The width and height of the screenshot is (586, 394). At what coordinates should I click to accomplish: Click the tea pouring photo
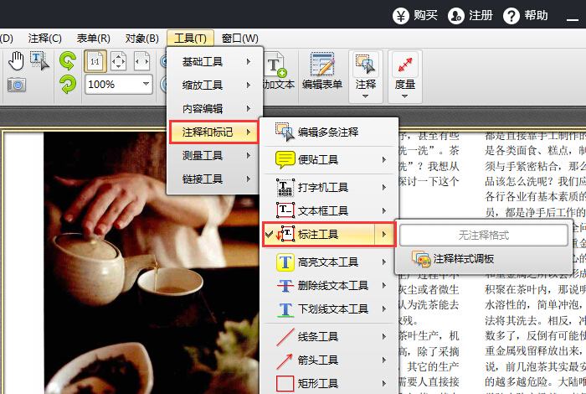(x=152, y=262)
